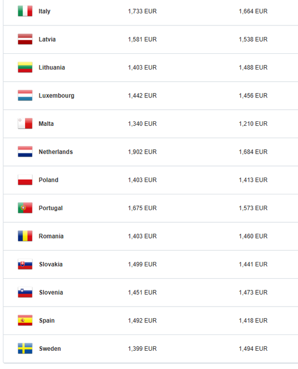Select the Lithuania flag icon

(x=25, y=68)
